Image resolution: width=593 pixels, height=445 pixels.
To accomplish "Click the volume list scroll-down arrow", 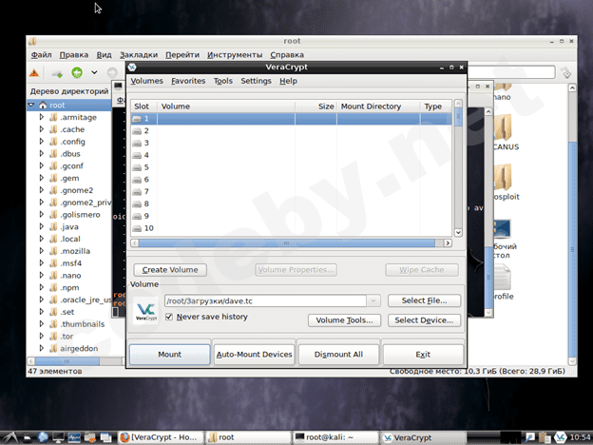I will pyautogui.click(x=458, y=232).
